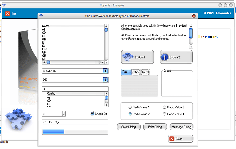Select the GH row in Name list
Screen dimensions: 236x149
[x=73, y=39]
